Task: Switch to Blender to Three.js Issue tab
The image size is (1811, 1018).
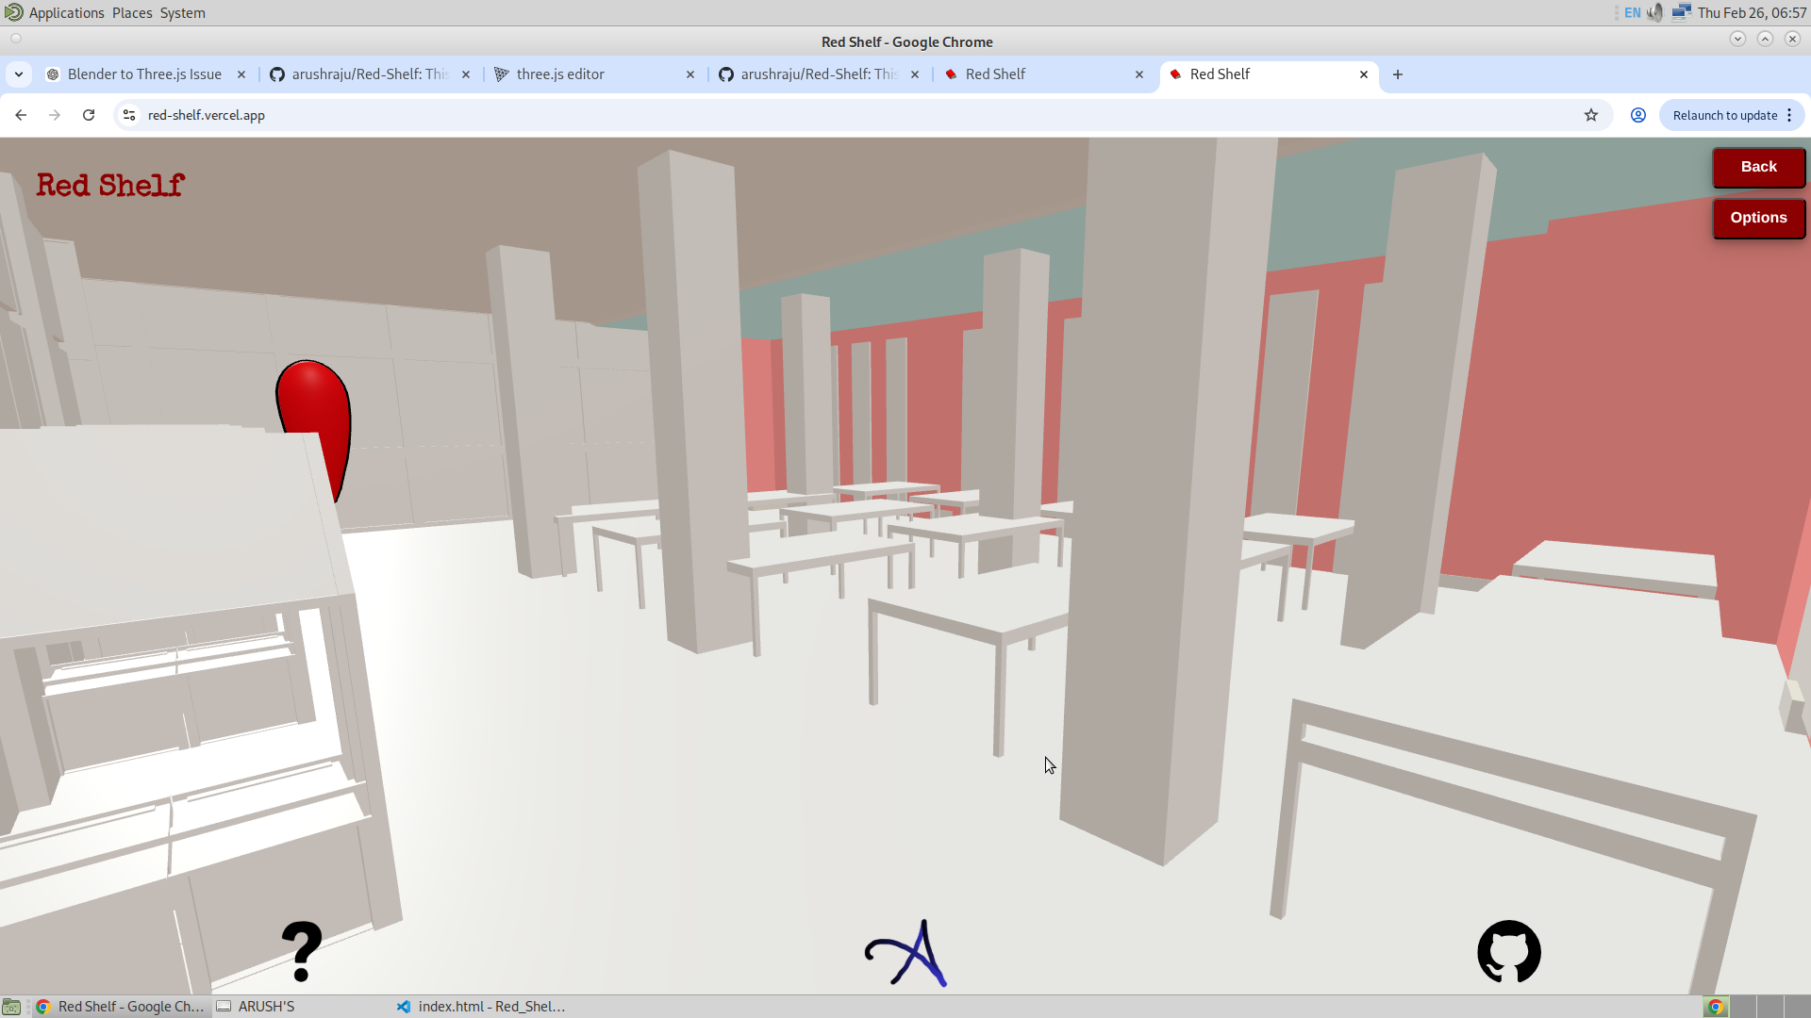Action: [144, 74]
